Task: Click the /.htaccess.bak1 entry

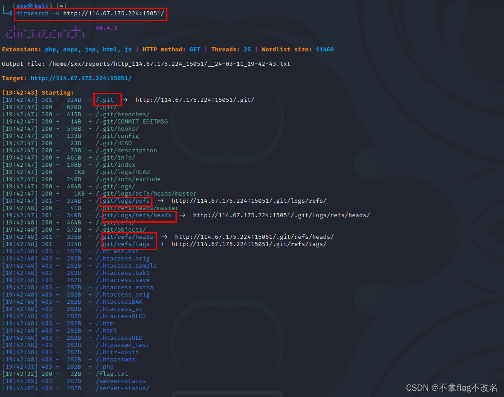Action: click(x=122, y=273)
